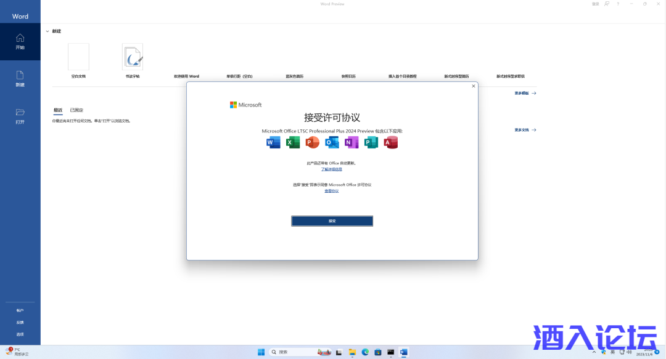Click the 接受 (Accept) button
666x359 pixels.
coord(332,221)
